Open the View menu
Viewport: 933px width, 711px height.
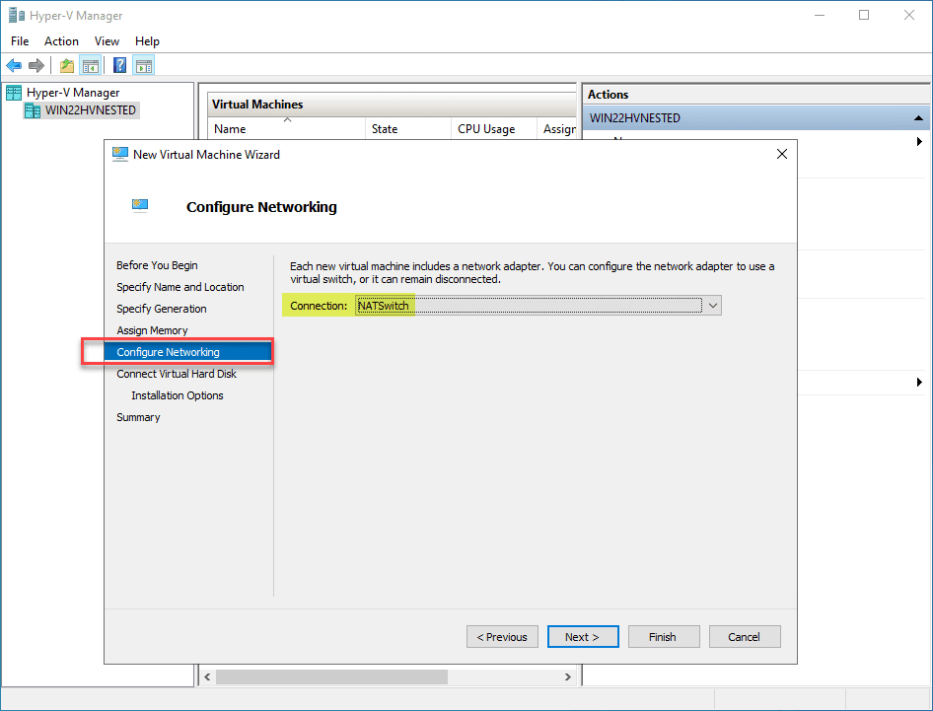(x=107, y=41)
